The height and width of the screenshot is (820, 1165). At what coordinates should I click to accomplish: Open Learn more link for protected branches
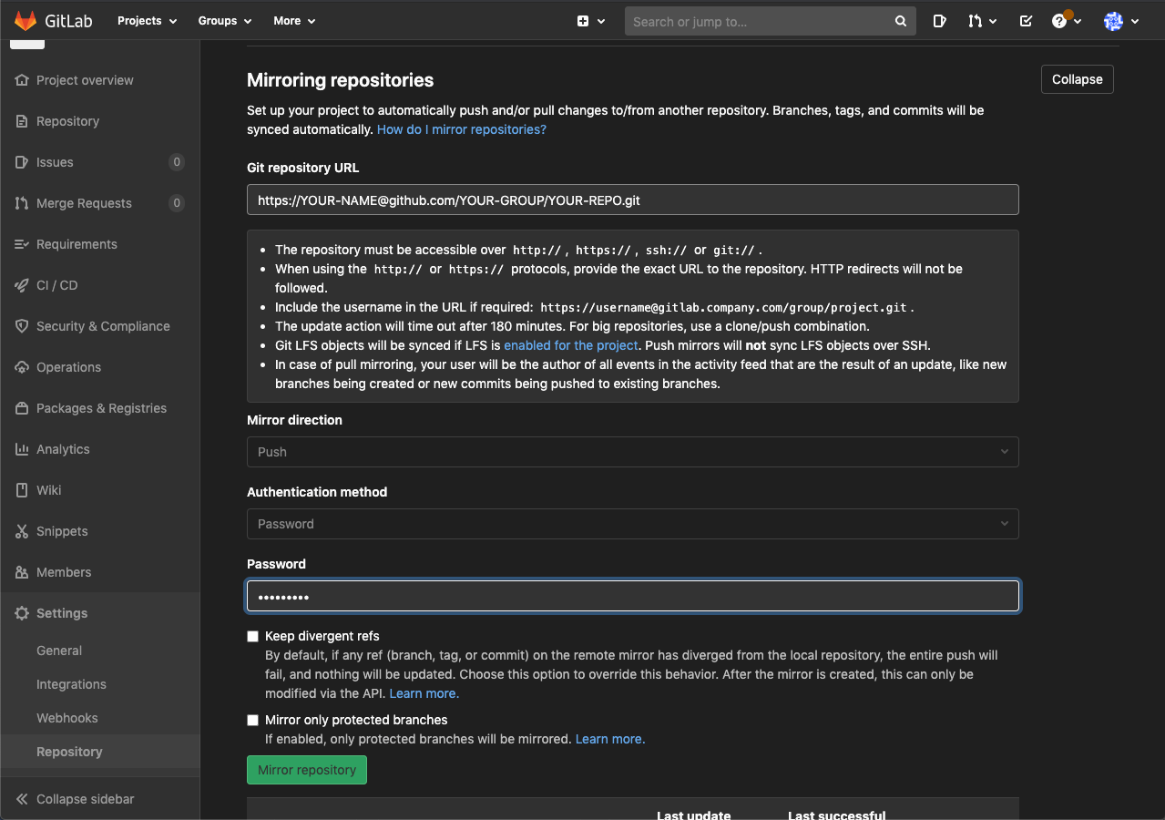[x=610, y=739]
